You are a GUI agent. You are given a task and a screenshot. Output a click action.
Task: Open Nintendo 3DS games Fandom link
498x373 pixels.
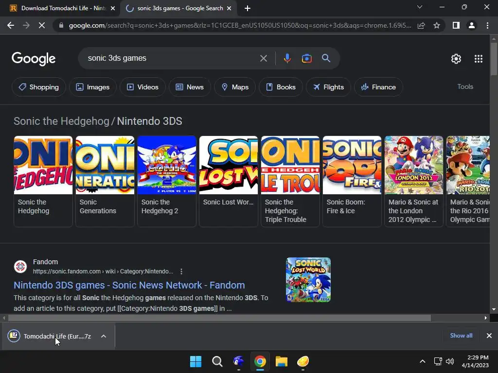(x=129, y=285)
